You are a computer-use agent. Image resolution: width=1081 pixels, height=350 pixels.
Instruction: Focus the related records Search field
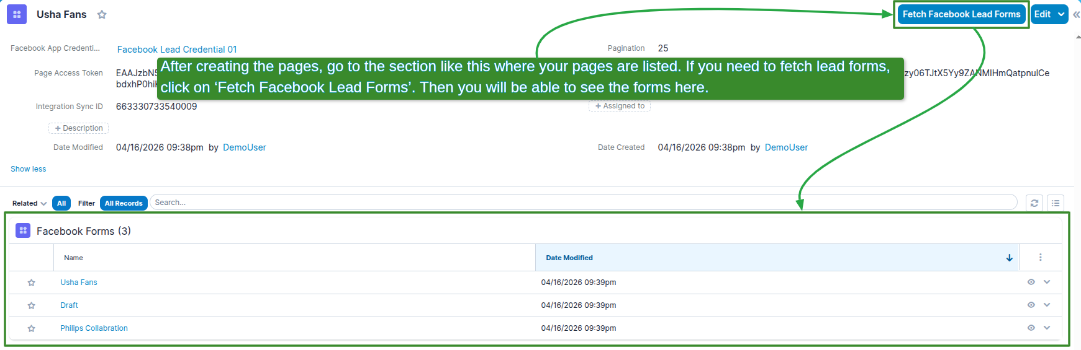(x=583, y=203)
